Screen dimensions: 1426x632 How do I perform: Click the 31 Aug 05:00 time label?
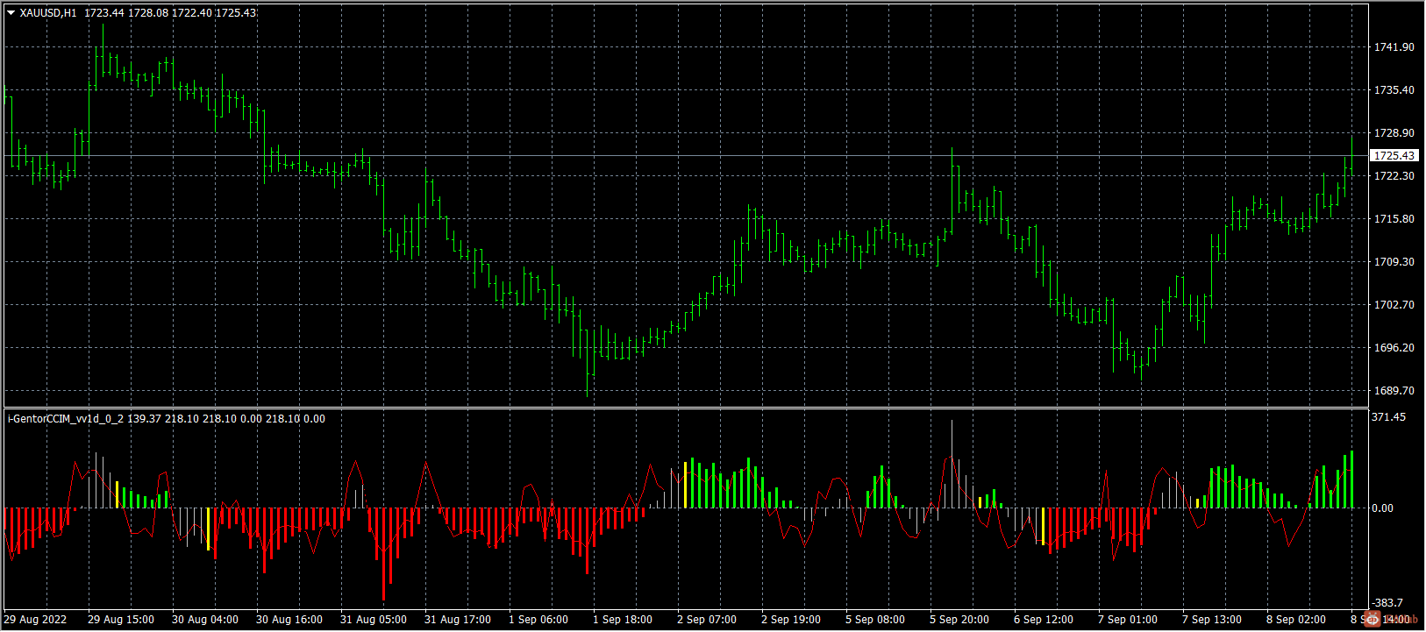[x=374, y=620]
